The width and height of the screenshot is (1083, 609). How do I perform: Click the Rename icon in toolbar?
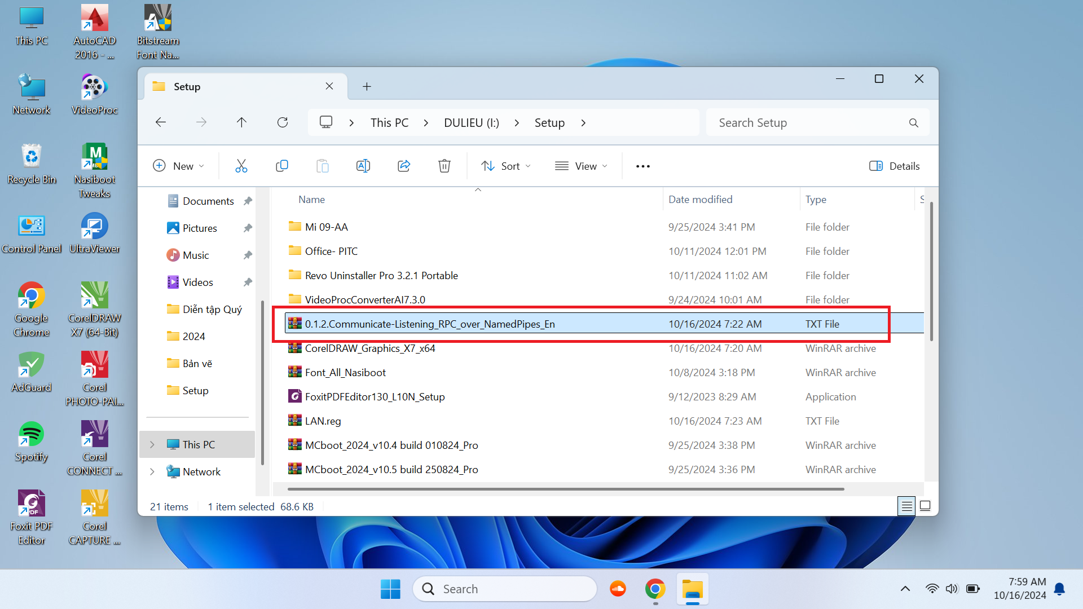pyautogui.click(x=363, y=166)
